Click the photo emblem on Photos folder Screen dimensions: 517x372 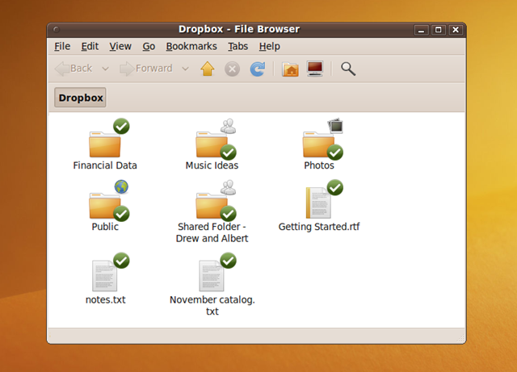[335, 126]
